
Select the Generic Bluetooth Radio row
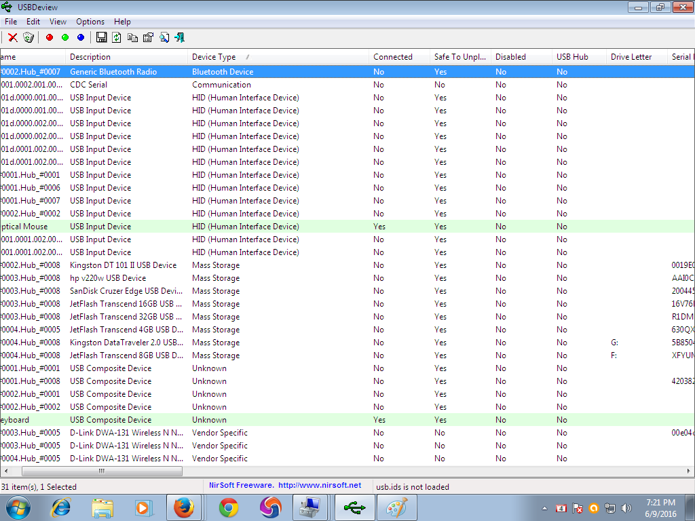click(x=347, y=72)
